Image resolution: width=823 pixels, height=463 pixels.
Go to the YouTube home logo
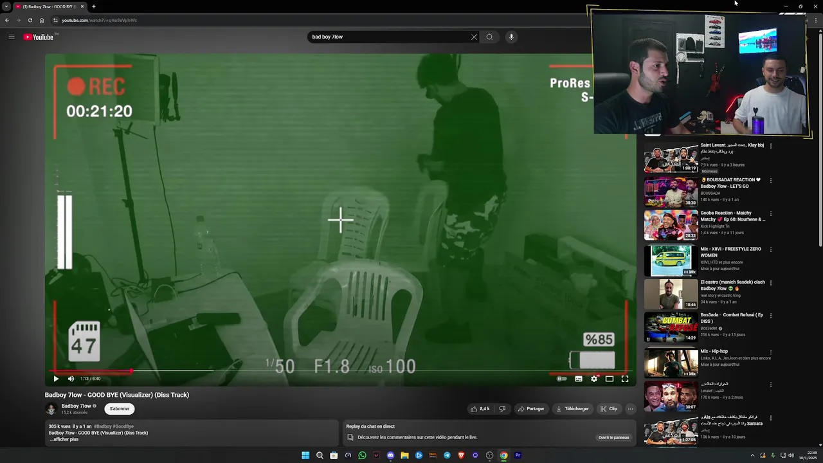(39, 37)
